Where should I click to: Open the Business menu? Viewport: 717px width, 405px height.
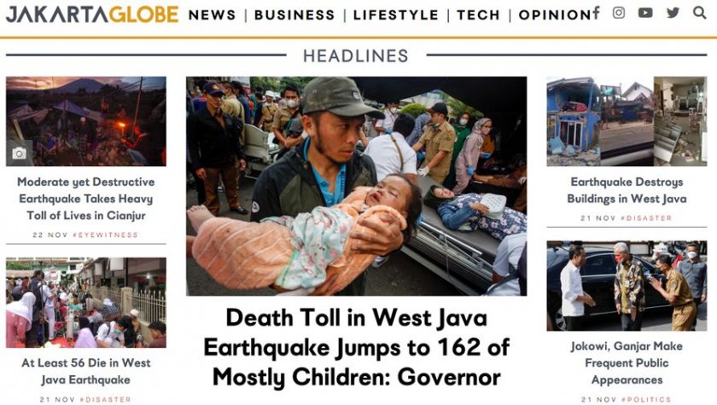pos(294,15)
